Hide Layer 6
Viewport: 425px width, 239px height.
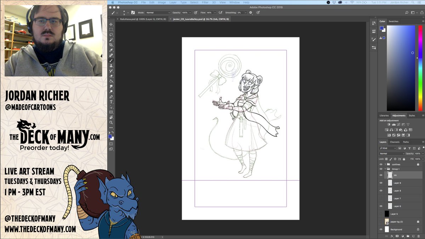381,206
